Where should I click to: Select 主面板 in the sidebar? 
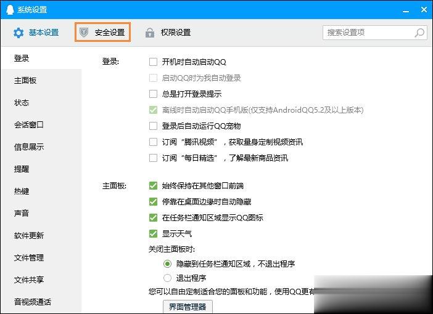pos(41,81)
